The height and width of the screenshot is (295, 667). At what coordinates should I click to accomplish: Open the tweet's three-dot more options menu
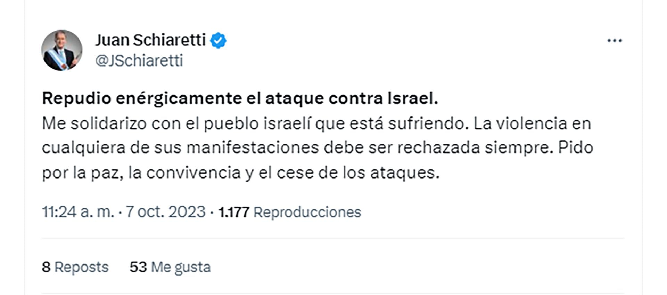(614, 41)
